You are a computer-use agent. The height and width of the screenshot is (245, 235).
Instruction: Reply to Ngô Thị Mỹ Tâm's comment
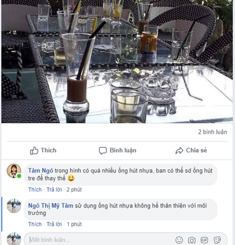pos(54,224)
